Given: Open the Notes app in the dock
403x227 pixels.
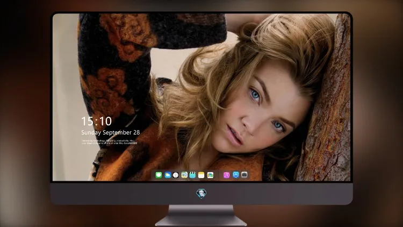Looking at the screenshot, I should coord(201,175).
